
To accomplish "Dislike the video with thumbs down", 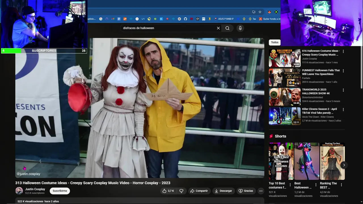I will coord(181,191).
